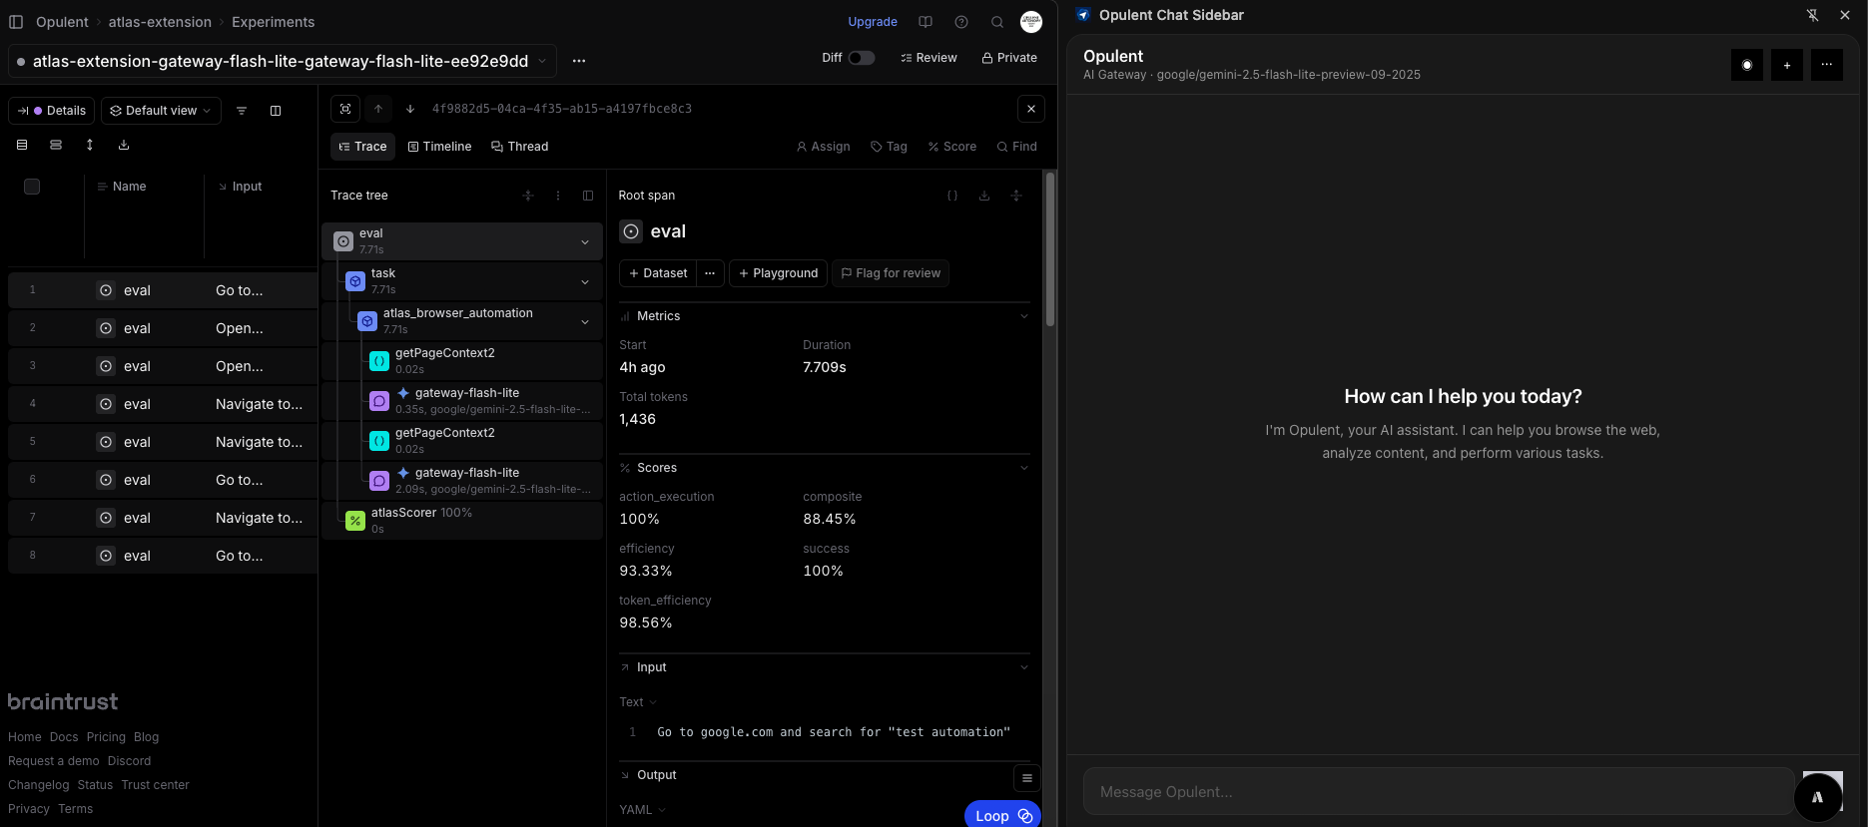The image size is (1868, 827).
Task: Open the Default view dropdown
Action: point(161,111)
